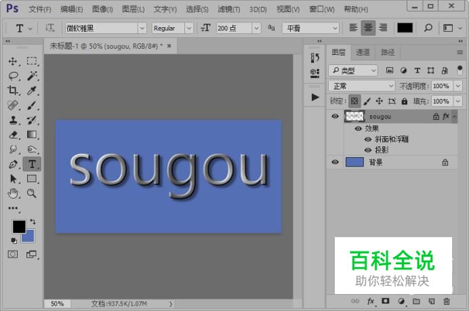Switch to the 路径 tab

388,52
